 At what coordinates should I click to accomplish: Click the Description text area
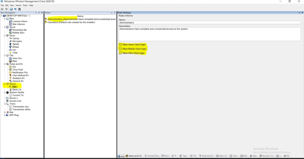point(210,34)
